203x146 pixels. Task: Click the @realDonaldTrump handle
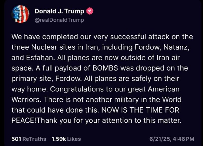[x=59, y=20]
